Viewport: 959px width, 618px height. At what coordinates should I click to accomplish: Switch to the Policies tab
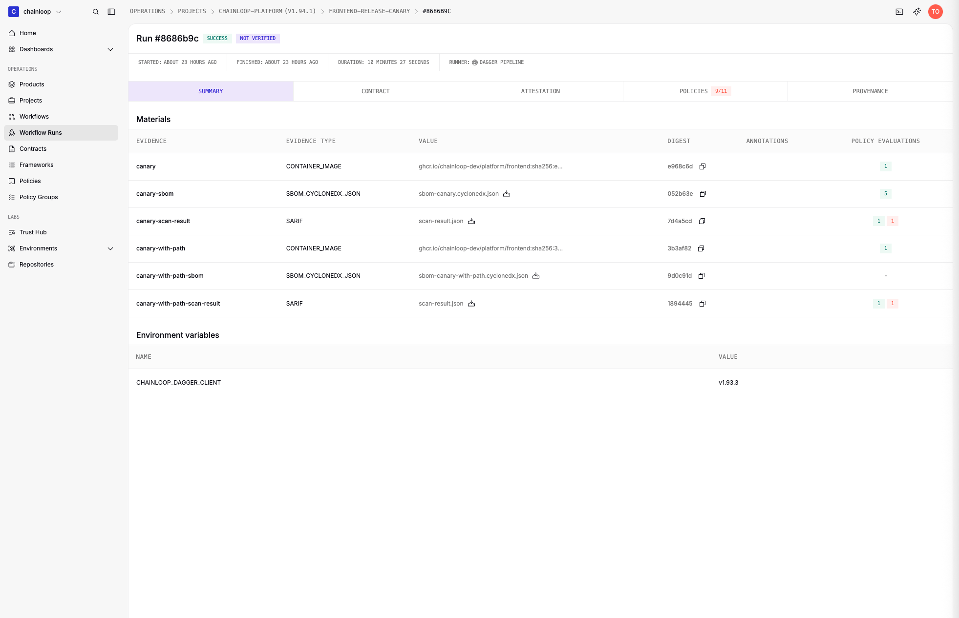pyautogui.click(x=705, y=91)
